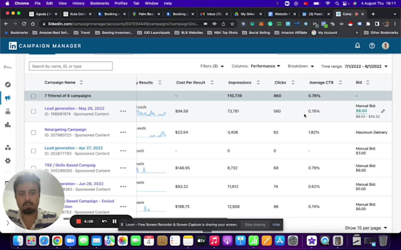
Task: Open the Profiles menu
Action: 121,4
